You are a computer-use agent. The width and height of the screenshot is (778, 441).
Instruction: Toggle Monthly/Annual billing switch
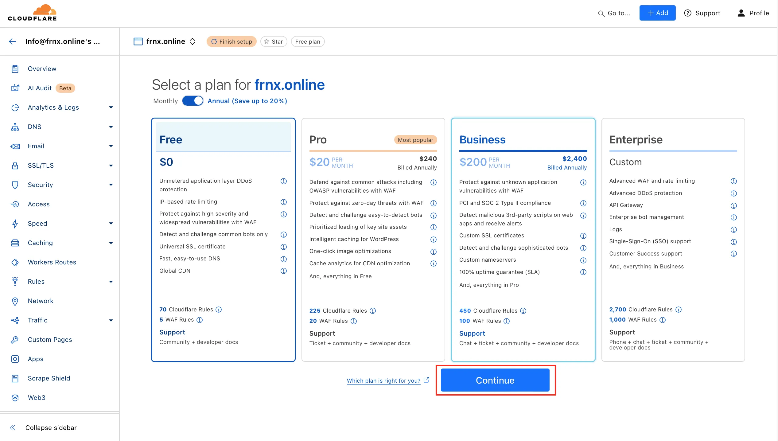pyautogui.click(x=193, y=101)
